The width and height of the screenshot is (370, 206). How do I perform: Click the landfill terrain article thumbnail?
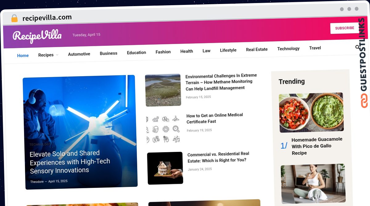tap(163, 90)
